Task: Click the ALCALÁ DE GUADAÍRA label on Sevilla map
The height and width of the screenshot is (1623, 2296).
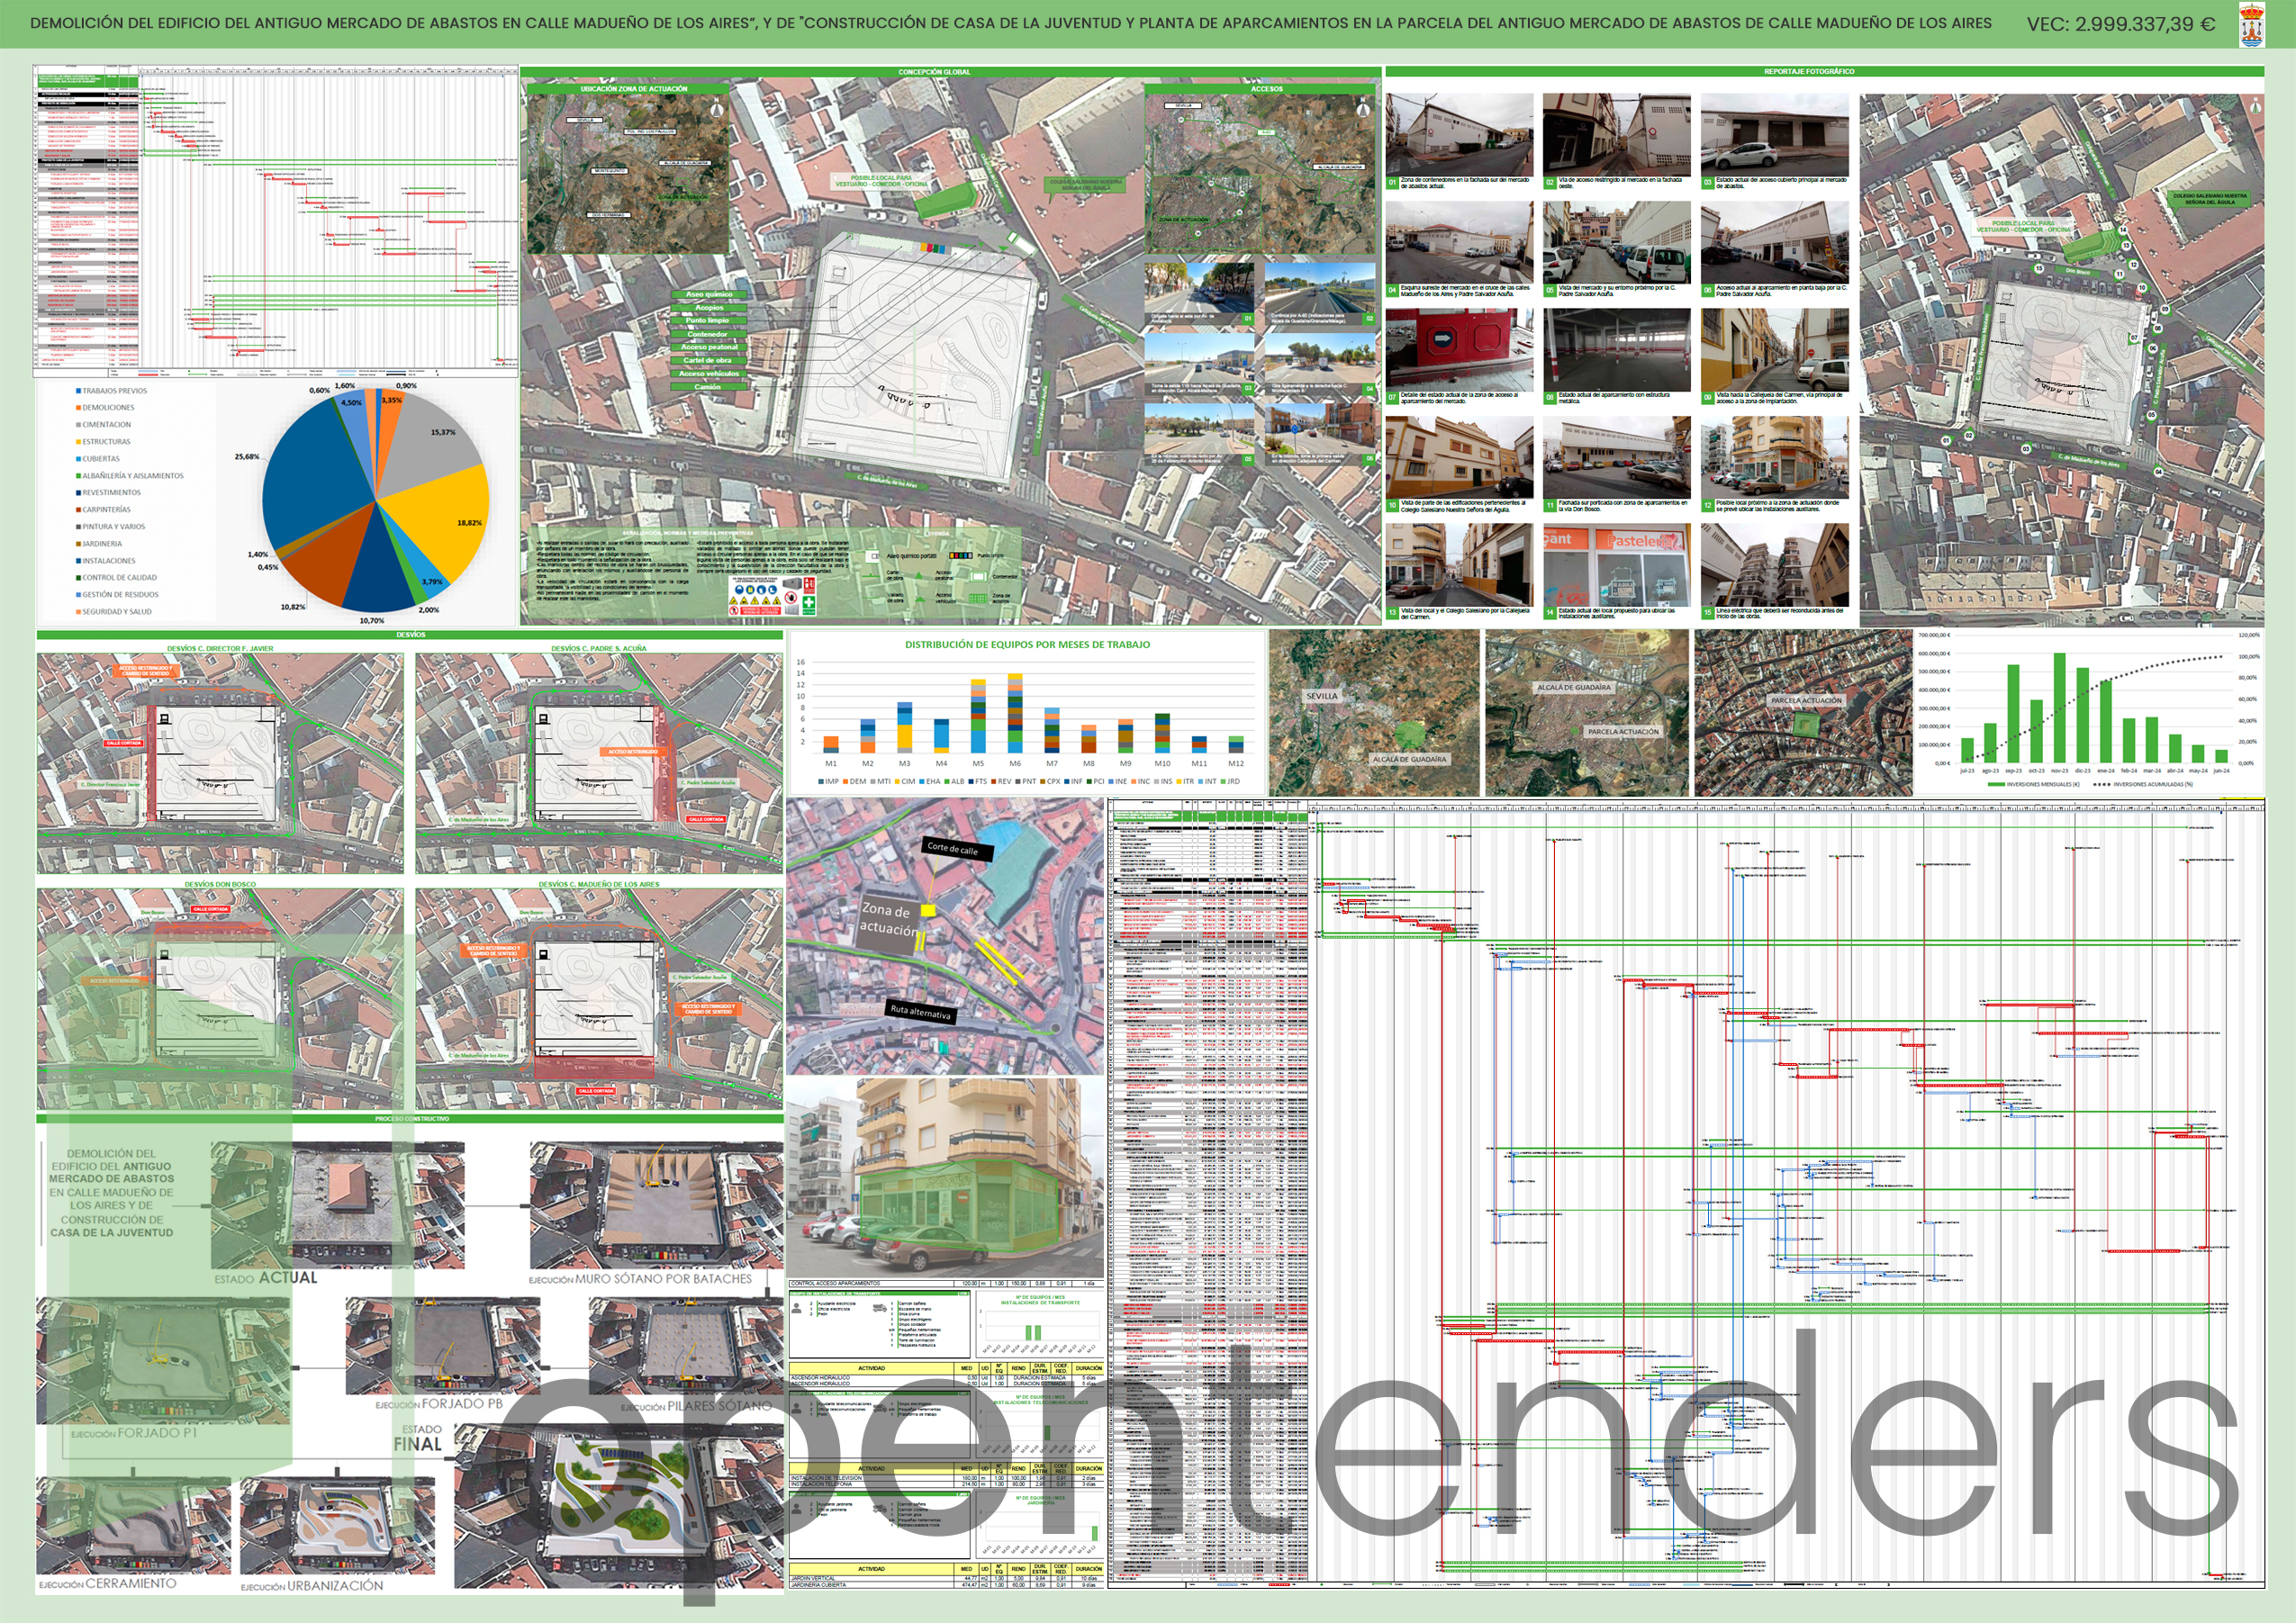Action: point(1409,759)
